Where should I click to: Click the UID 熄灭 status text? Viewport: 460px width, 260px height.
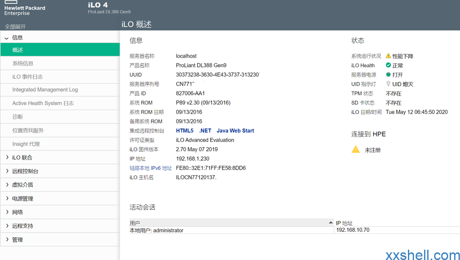click(403, 84)
